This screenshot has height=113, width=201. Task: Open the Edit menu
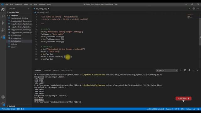tap(12, 4)
